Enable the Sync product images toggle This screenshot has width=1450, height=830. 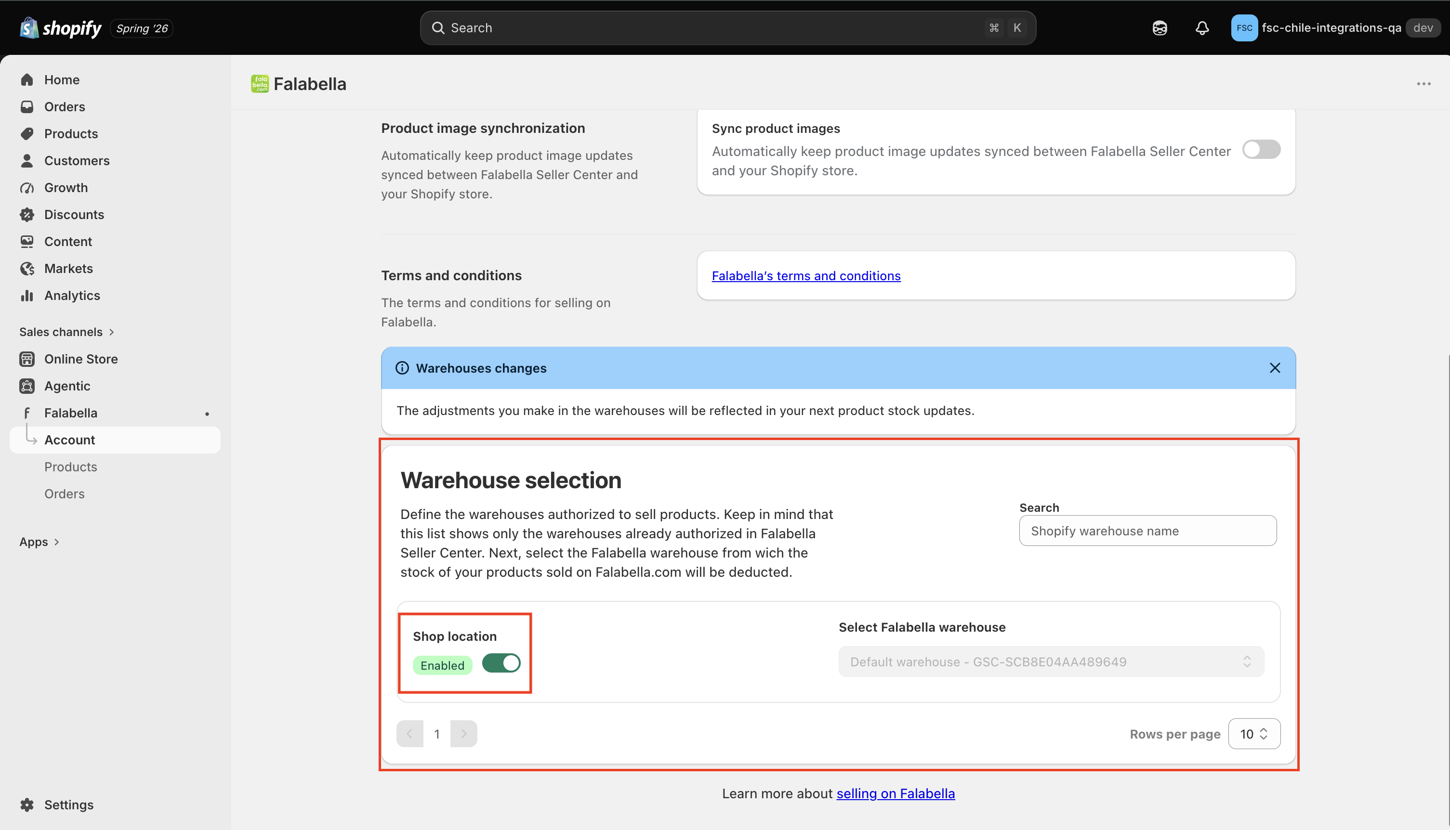[1261, 149]
